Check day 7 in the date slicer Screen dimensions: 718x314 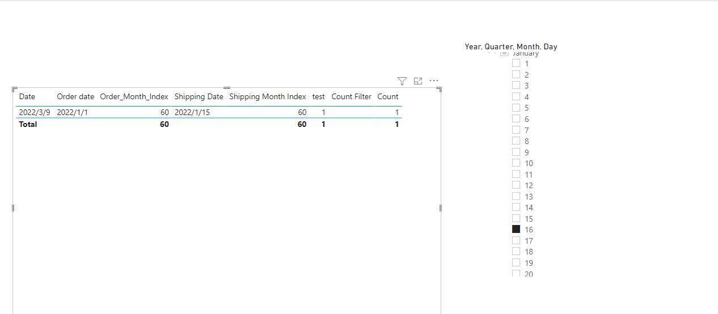click(516, 129)
